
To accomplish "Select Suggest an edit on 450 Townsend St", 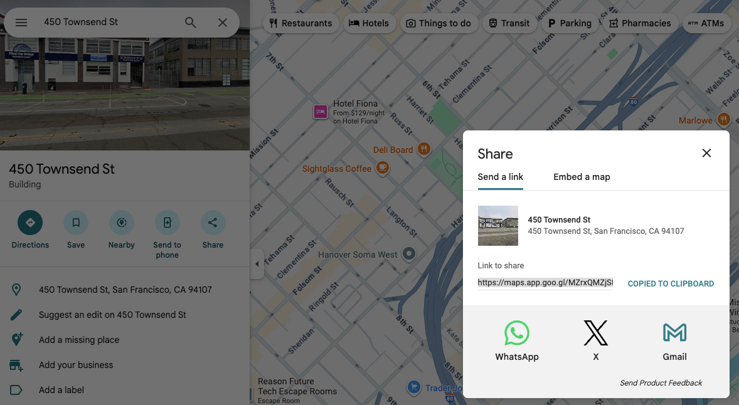I will pos(125,315).
